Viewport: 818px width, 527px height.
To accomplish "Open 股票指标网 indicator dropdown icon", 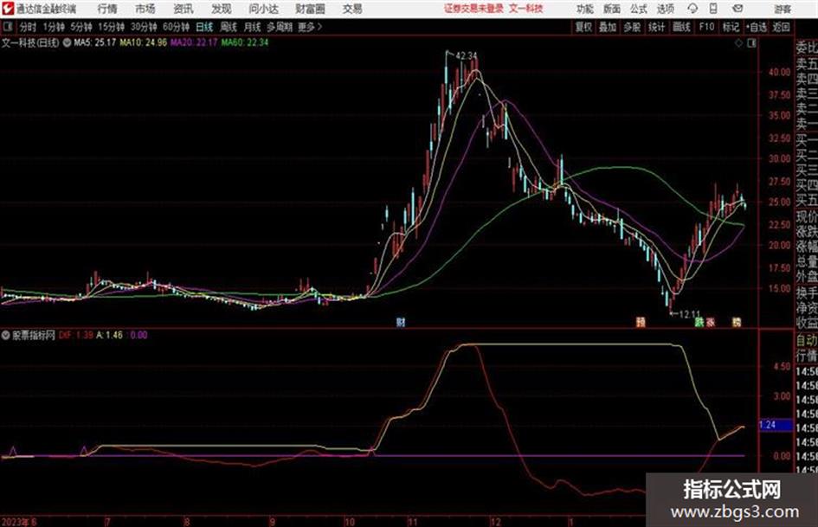I will click(x=6, y=335).
